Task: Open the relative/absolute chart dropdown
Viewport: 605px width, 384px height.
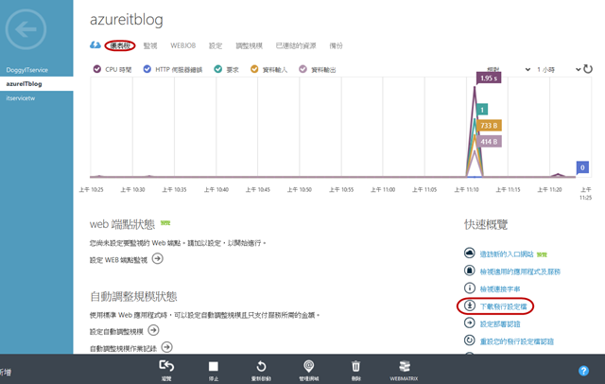Action: (x=509, y=69)
